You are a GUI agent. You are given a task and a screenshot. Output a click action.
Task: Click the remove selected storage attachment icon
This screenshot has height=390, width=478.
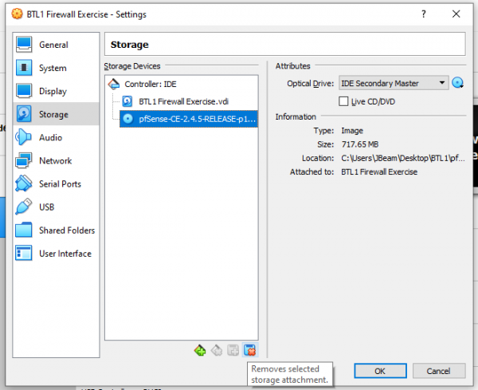[250, 350]
